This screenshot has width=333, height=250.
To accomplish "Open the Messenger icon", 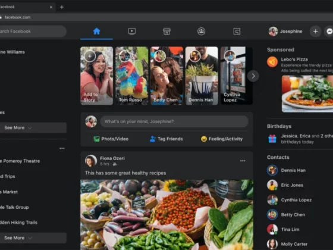I will [329, 32].
